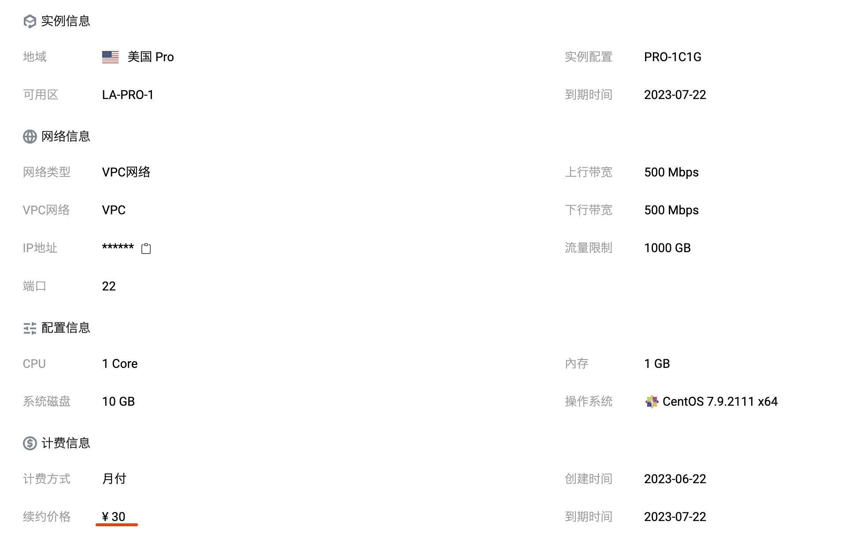Click the PRO-1C1G instance configuration value

pos(672,57)
